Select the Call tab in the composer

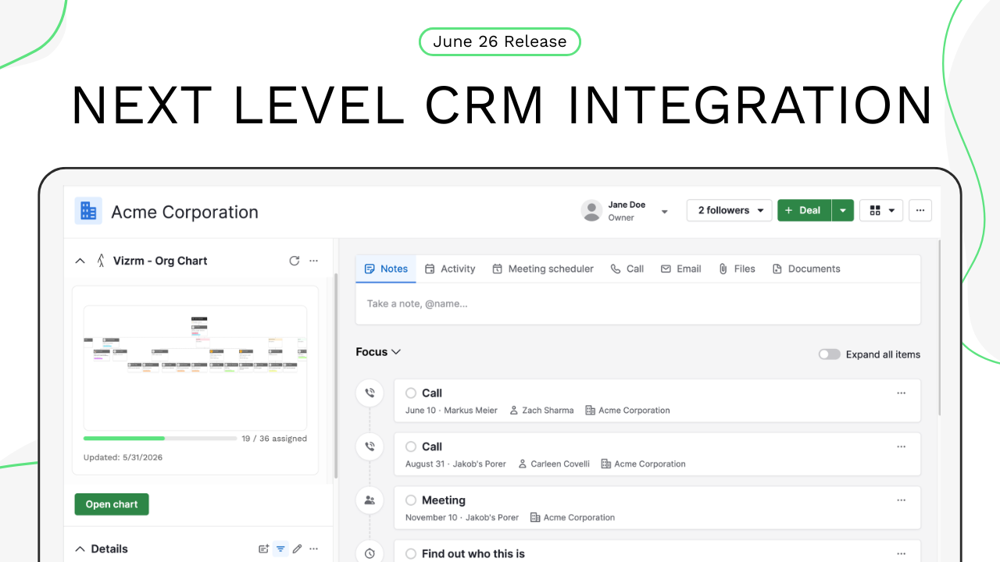(627, 269)
